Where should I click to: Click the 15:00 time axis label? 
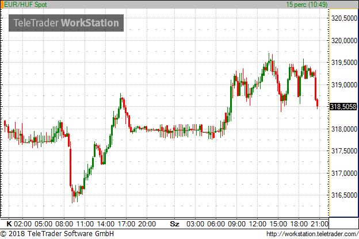278,223
